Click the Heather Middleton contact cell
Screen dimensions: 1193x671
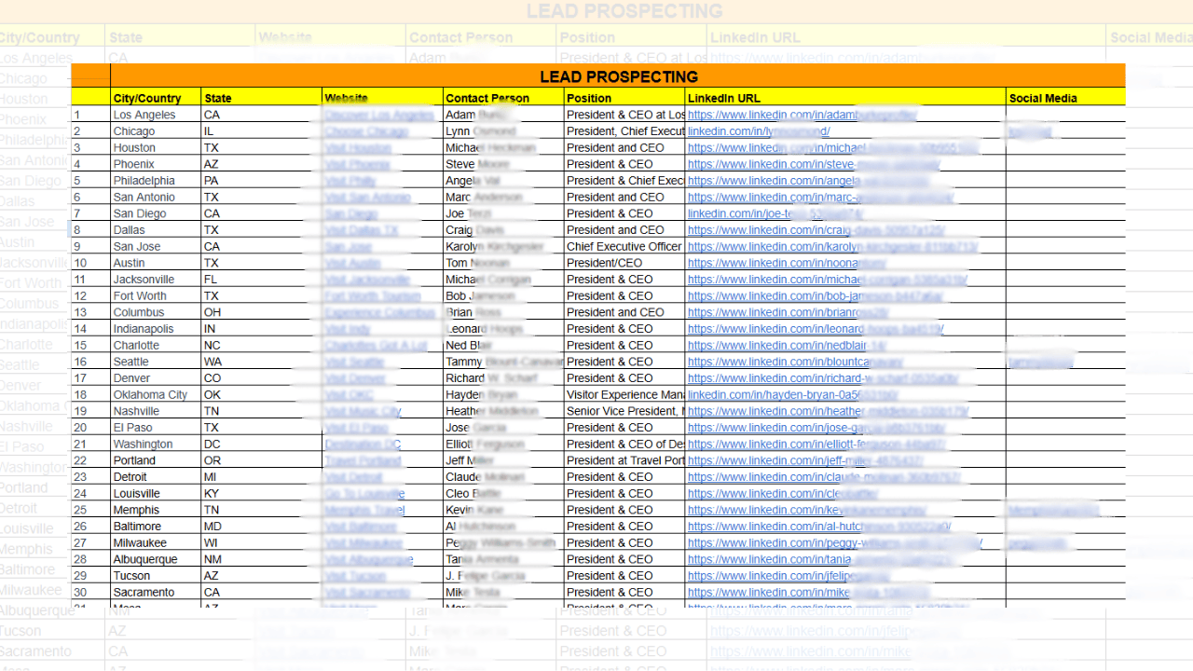[x=503, y=411]
